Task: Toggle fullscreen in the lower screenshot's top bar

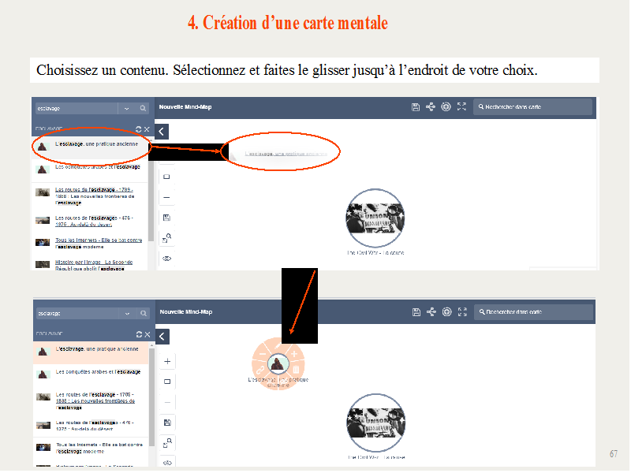Action: [x=462, y=312]
